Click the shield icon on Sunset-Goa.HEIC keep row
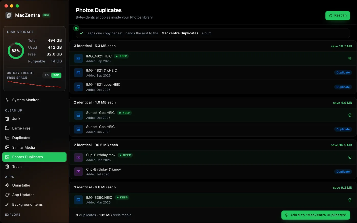 coord(350,115)
